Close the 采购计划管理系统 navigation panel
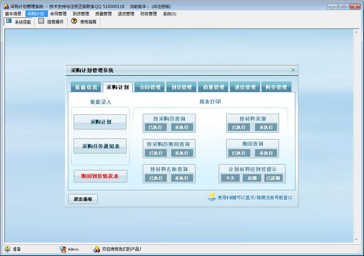Image resolution: width=364 pixels, height=256 pixels. click(294, 71)
